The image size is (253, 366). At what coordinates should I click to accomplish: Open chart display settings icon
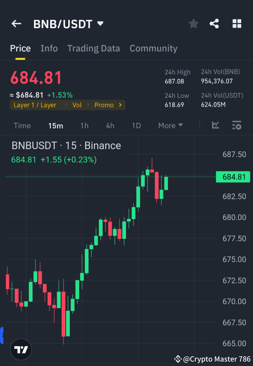(237, 125)
